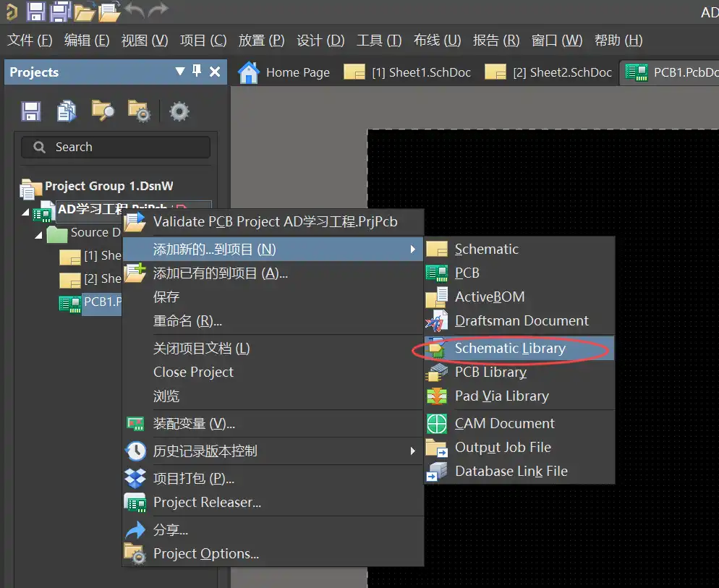Click the open folder icon in top toolbar
719x588 pixels.
[85, 11]
